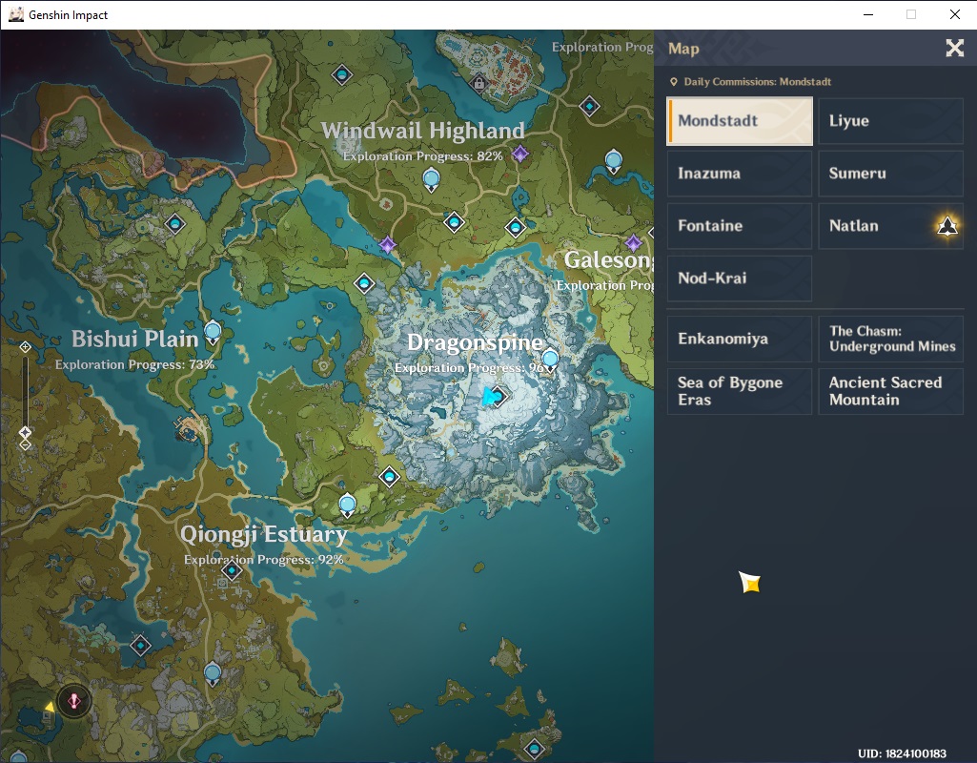Zoom out with the minus button
The image size is (977, 763).
pos(25,444)
